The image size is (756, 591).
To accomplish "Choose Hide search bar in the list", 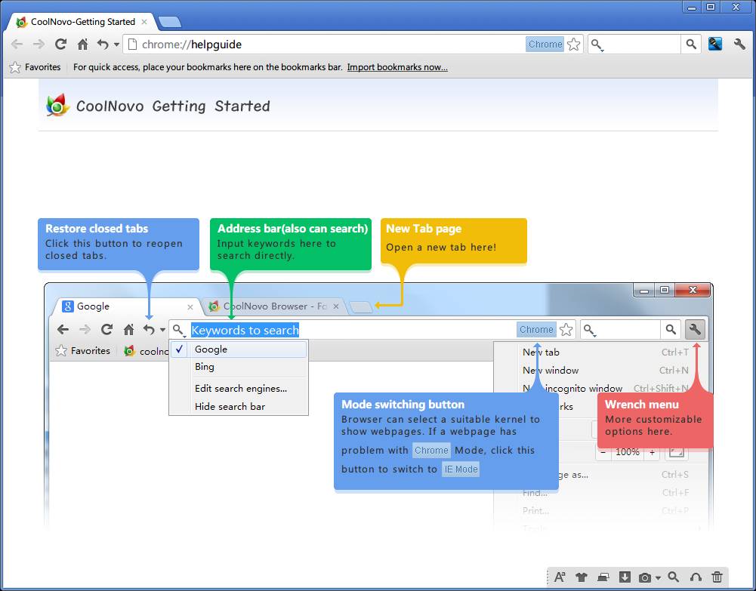I will tap(239, 407).
